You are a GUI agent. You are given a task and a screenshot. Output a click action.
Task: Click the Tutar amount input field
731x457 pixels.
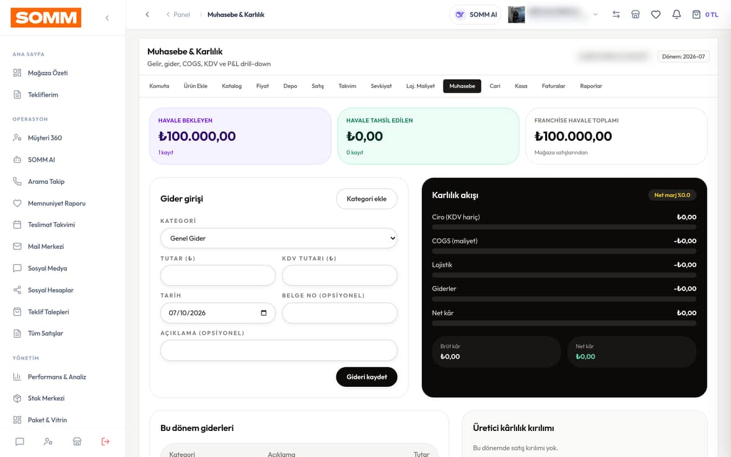pyautogui.click(x=217, y=276)
